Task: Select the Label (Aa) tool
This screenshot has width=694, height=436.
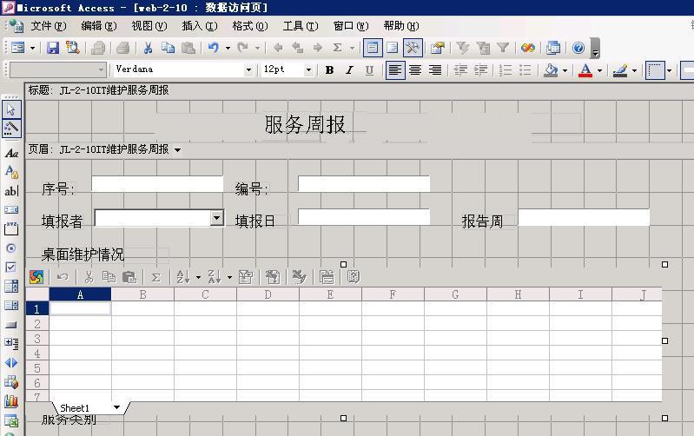Action: click(x=11, y=153)
